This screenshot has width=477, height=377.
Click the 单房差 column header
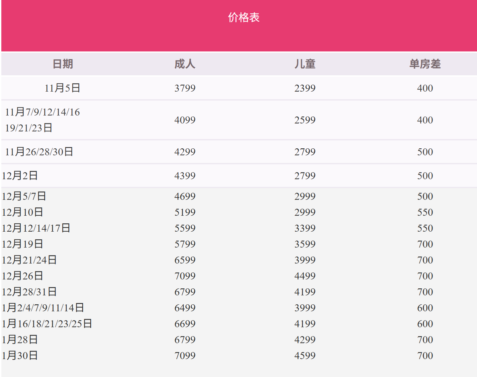[425, 64]
